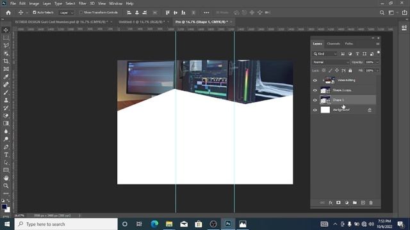Select the Rectangular Marquee tool
Image resolution: width=410 pixels, height=230 pixels.
point(6,38)
